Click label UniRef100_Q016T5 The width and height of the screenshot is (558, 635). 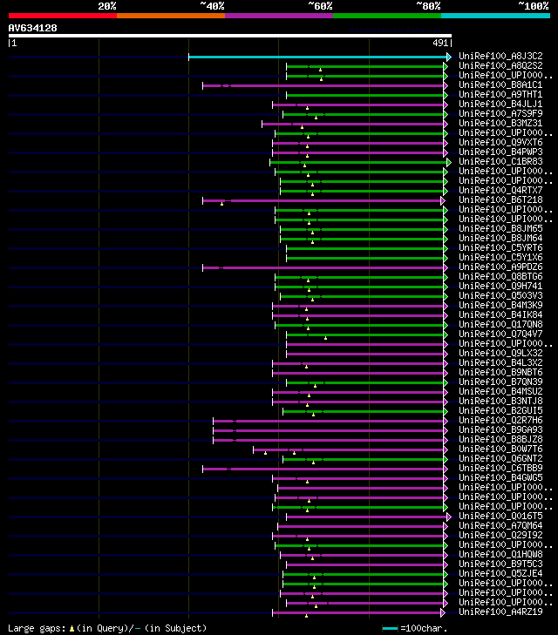[500, 516]
